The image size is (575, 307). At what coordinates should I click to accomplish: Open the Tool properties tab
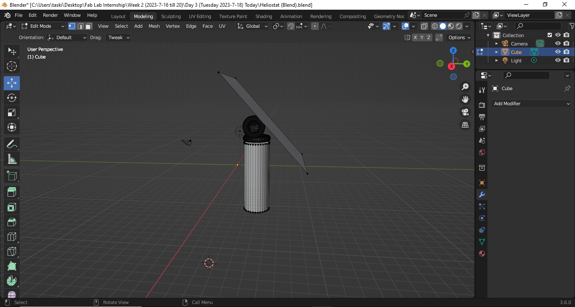(482, 90)
